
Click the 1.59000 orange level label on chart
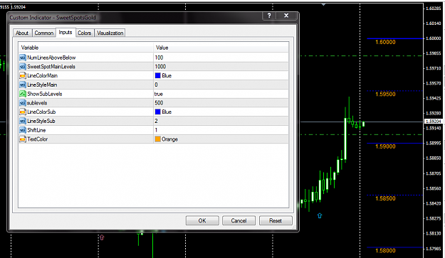[385, 146]
